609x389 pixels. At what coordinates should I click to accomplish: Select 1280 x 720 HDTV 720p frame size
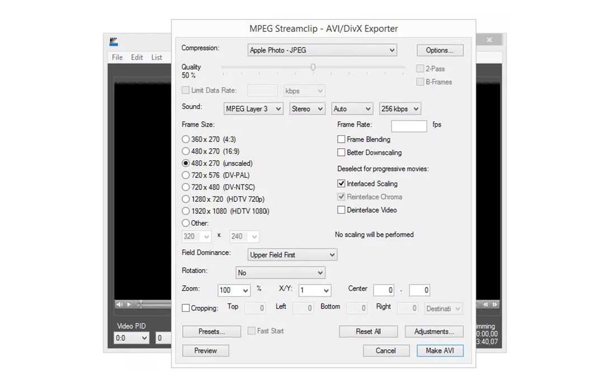tap(186, 199)
